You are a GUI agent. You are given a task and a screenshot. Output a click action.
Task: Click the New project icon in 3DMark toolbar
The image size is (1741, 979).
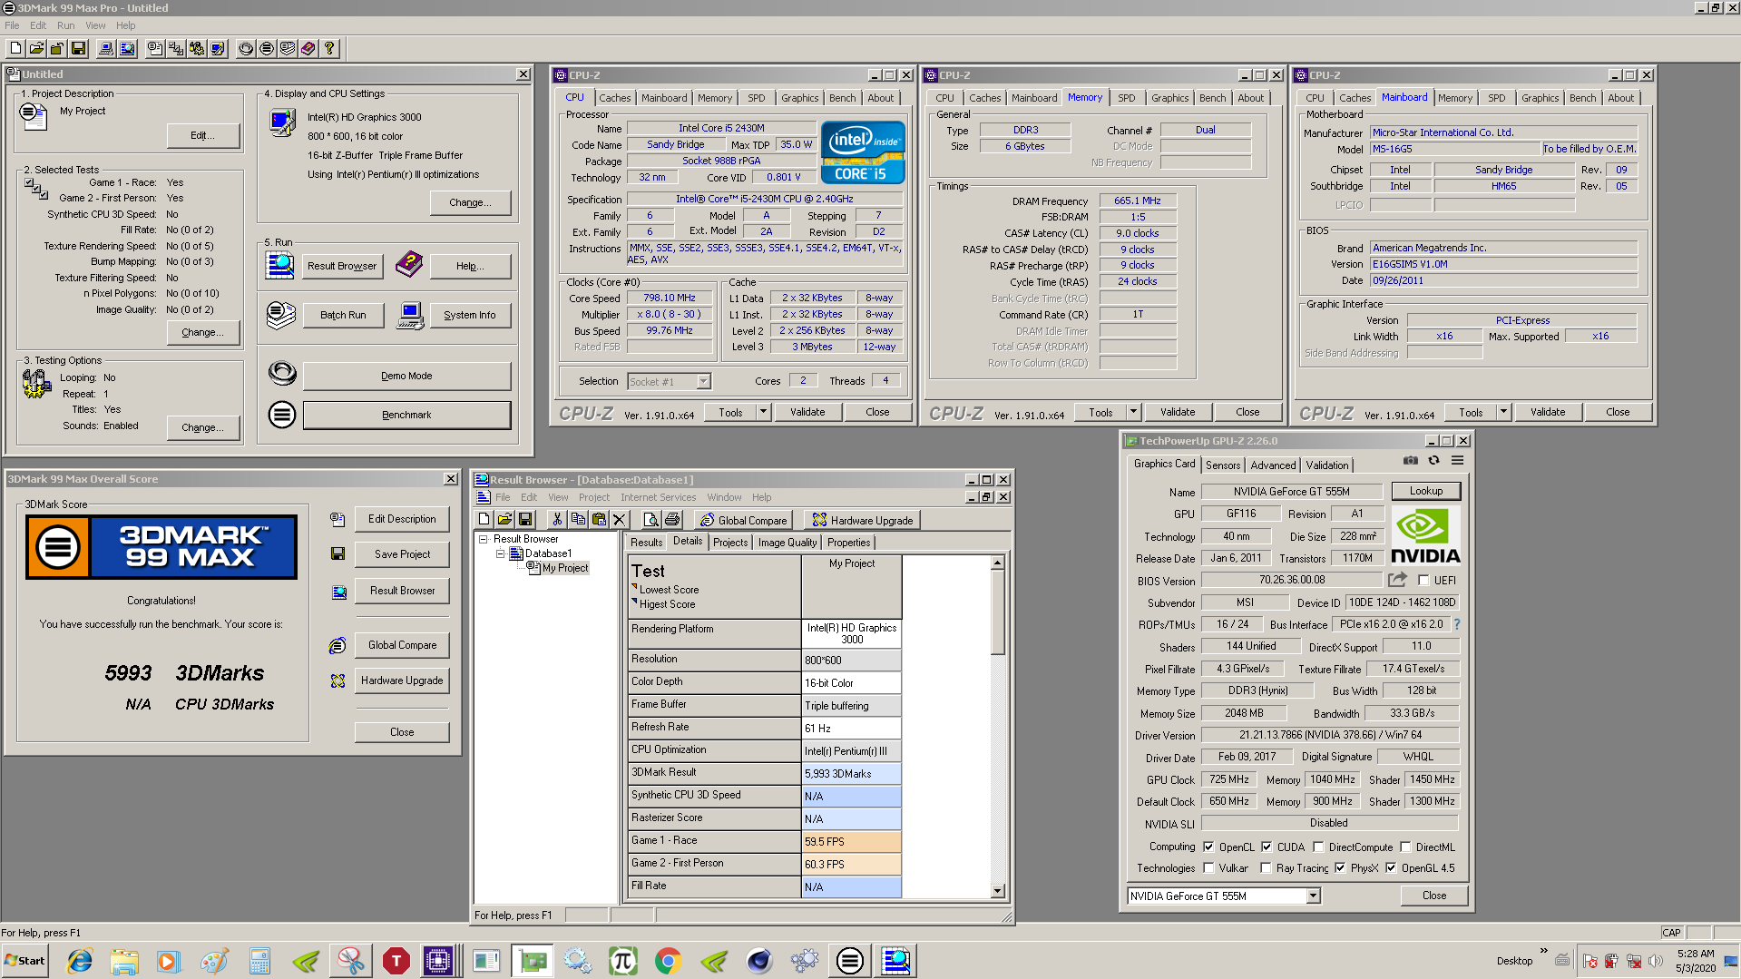coord(15,48)
